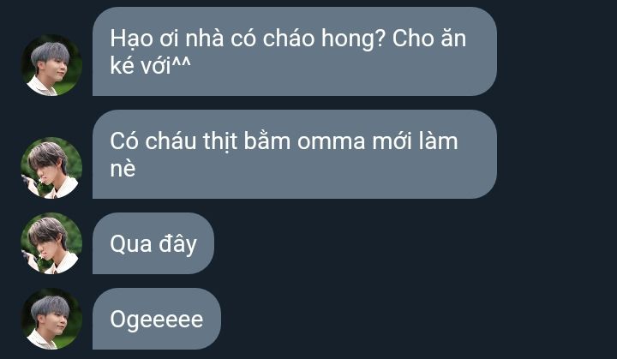Select the "Qua đây" message bubble
This screenshot has width=617, height=359.
153,243
